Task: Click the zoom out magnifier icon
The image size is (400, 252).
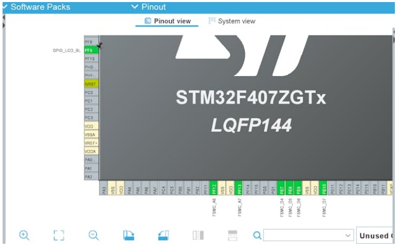Action: tap(93, 235)
